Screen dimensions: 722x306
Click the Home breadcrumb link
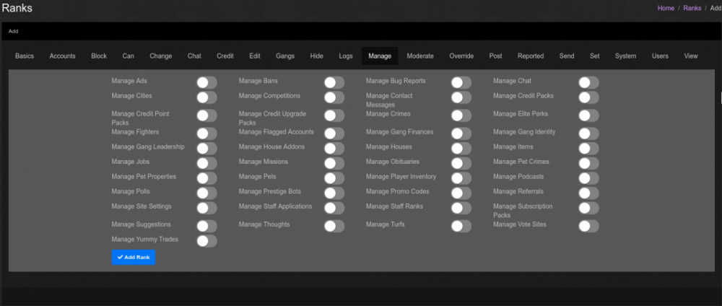click(666, 8)
